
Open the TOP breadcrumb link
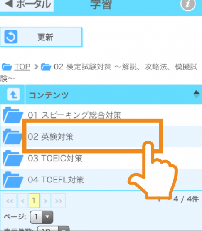coord(22,67)
